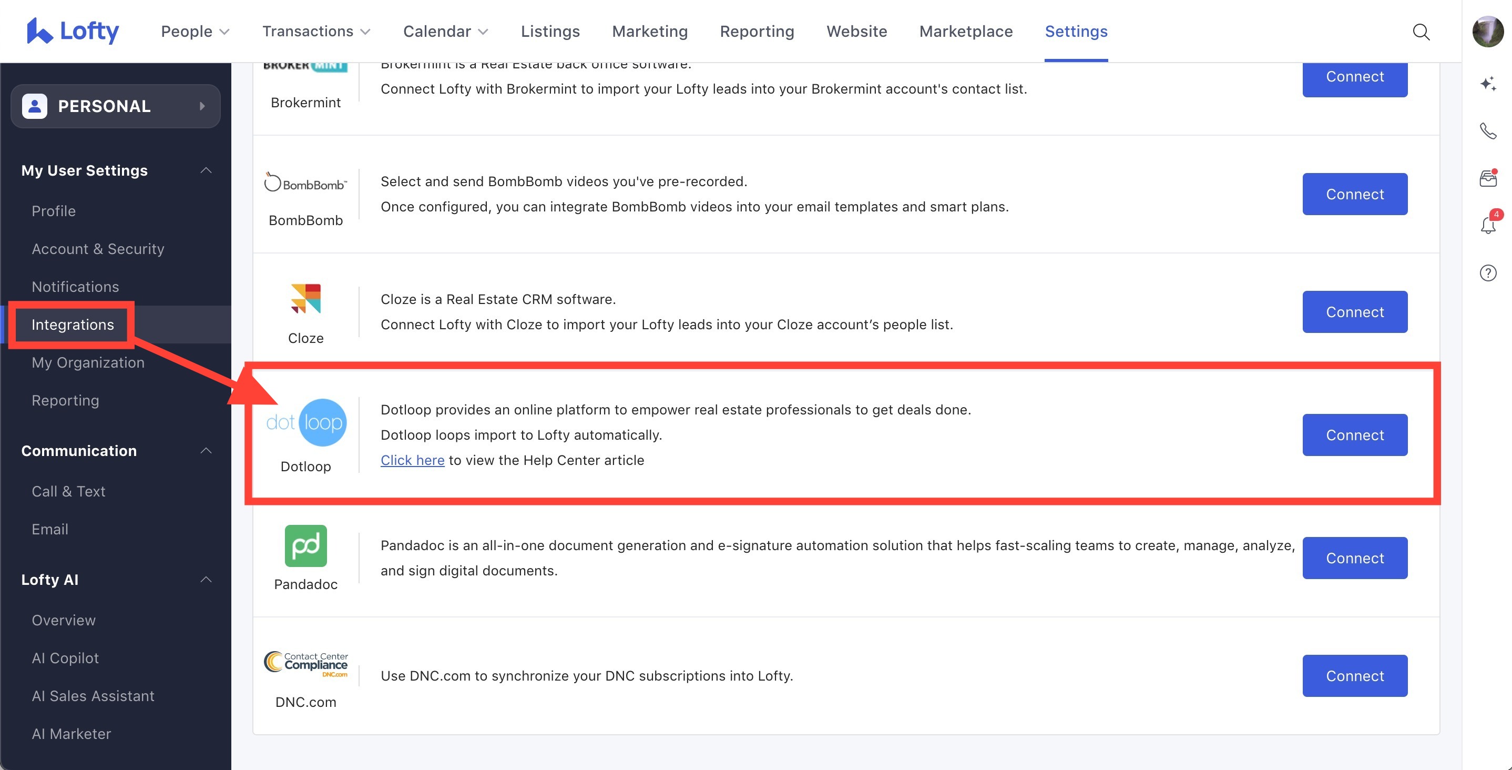
Task: Collapse the My User Settings section
Action: [206, 170]
